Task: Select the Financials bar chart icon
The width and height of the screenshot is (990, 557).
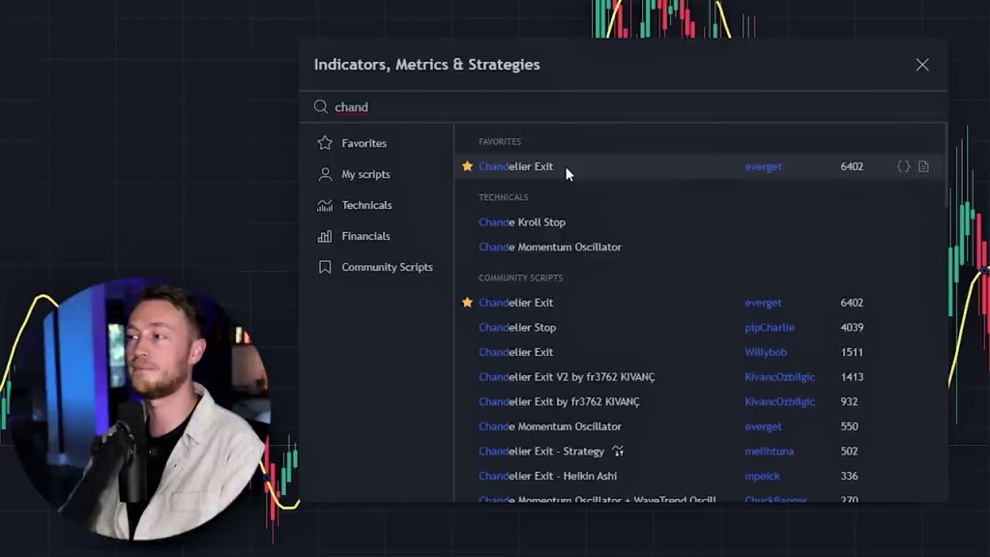Action: [x=325, y=236]
